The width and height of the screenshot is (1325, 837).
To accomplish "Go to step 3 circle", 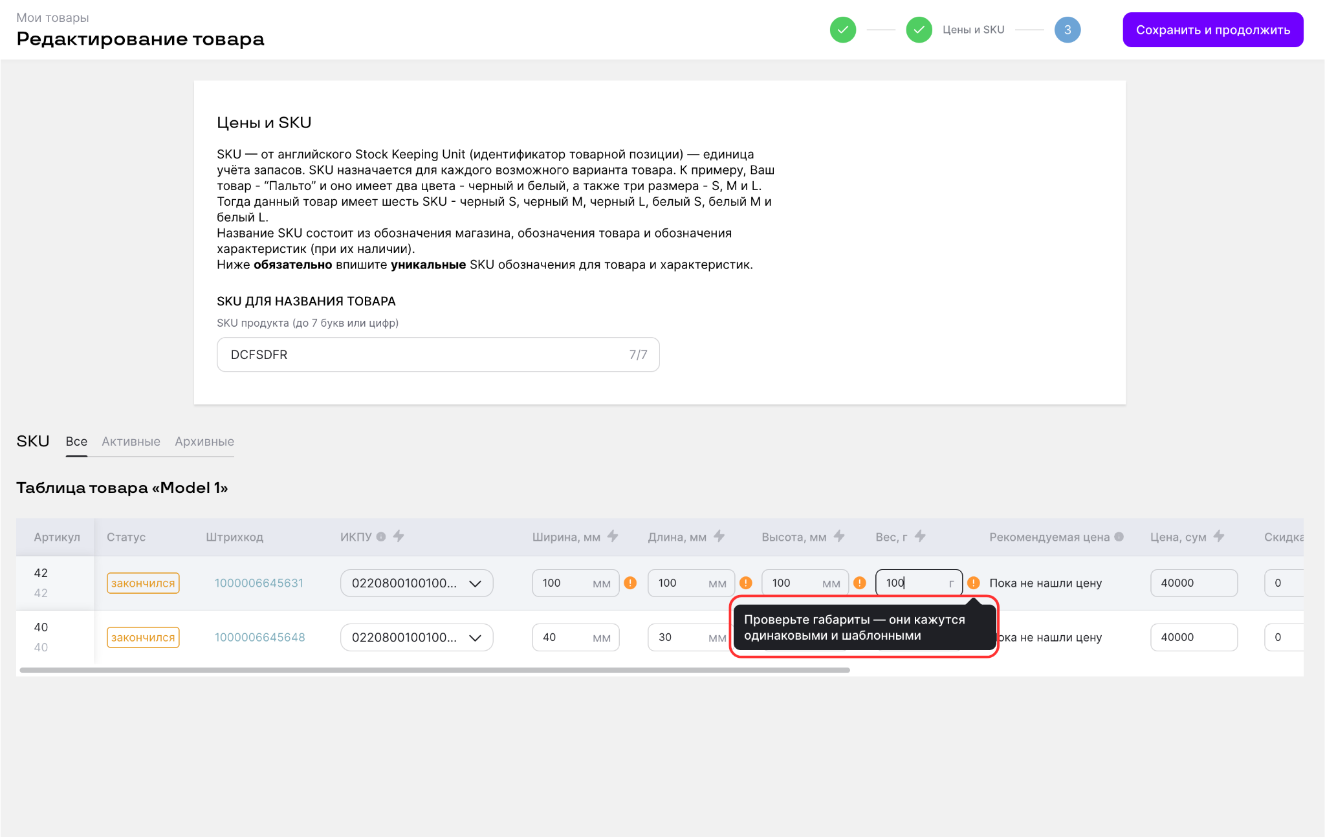I will (x=1068, y=30).
